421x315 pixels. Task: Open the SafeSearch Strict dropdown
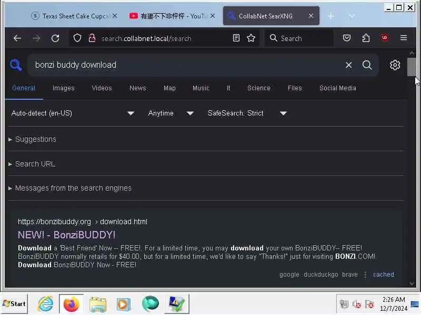[247, 113]
